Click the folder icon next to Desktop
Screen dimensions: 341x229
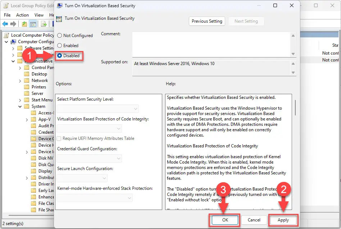coord(27,74)
